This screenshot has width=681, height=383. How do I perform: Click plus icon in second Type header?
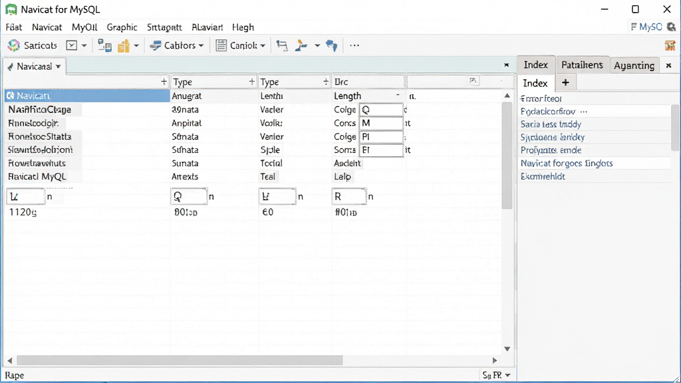point(326,81)
